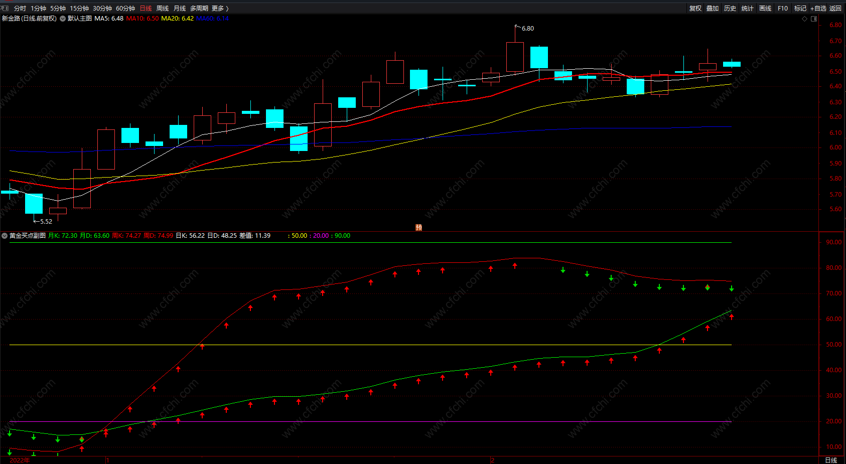Click the 6.80 high price candlestick
The image size is (846, 464).
point(515,56)
